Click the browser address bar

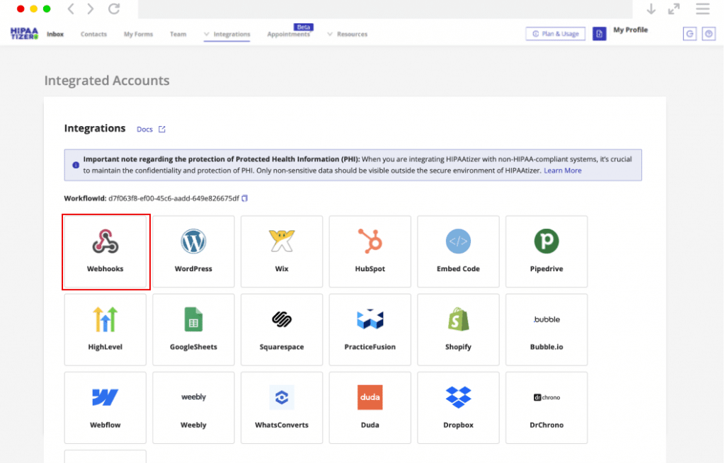(385, 8)
